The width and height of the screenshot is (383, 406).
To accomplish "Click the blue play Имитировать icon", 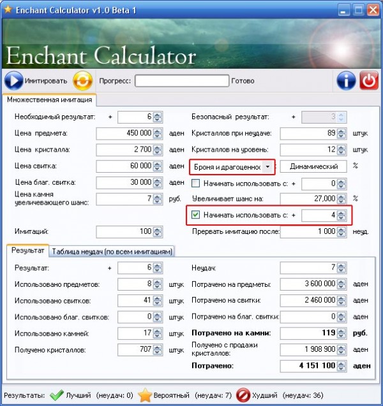I will [x=14, y=81].
